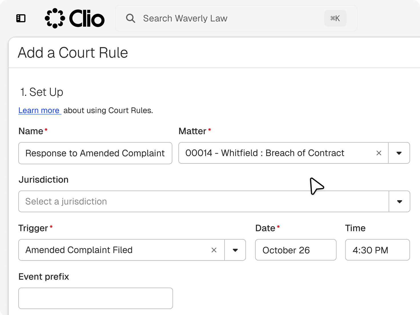
Task: Click the Time label
Action: 355,228
